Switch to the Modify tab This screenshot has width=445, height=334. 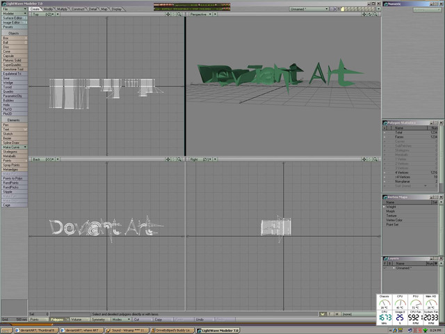[48, 9]
